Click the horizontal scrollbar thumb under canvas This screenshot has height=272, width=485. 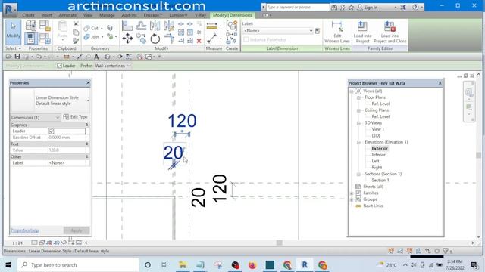[x=280, y=243]
